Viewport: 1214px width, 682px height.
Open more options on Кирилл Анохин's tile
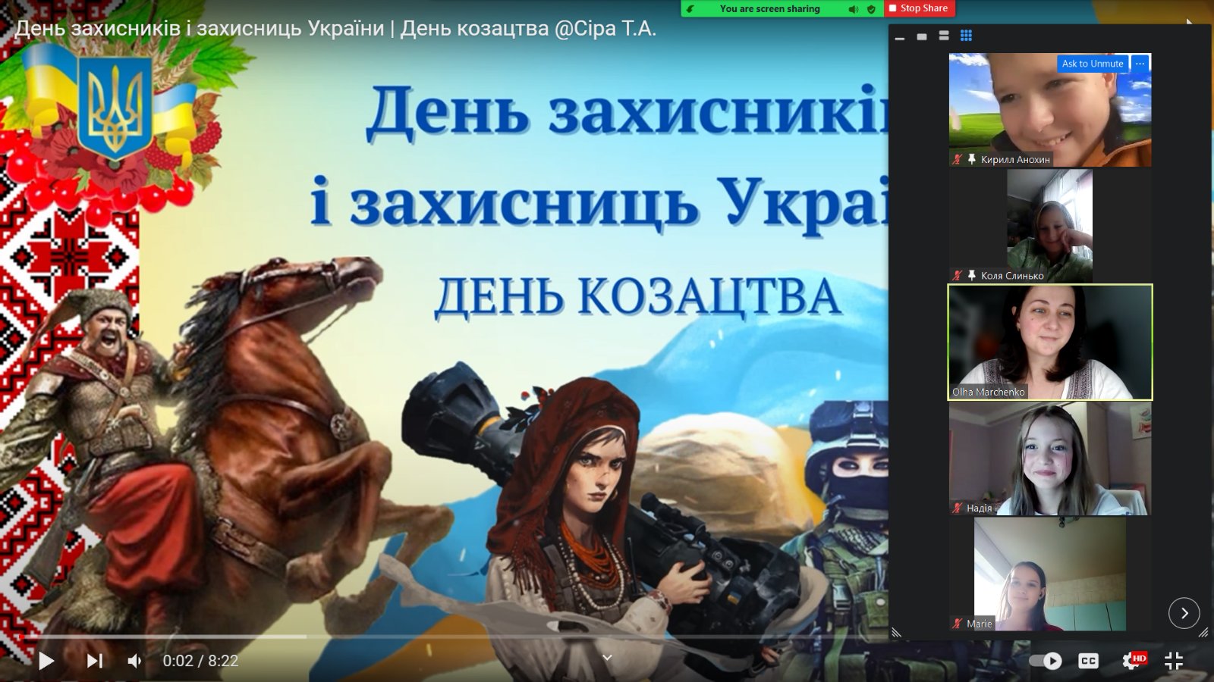click(x=1140, y=64)
